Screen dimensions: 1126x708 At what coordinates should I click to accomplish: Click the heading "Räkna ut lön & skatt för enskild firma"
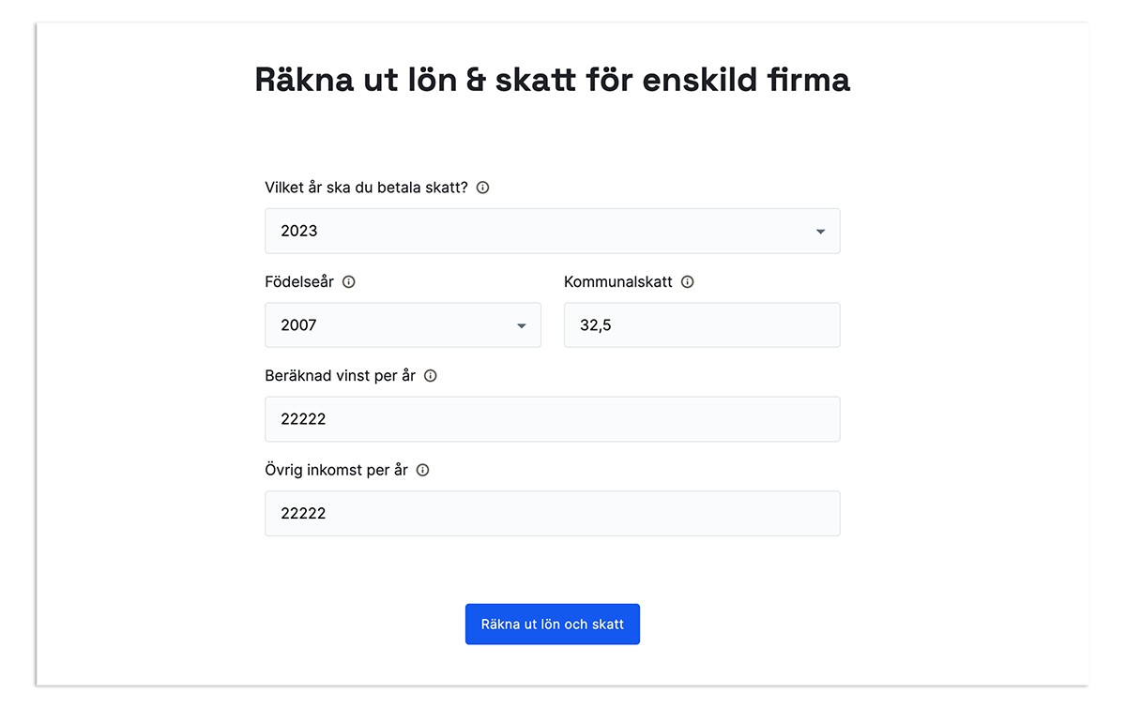[x=552, y=80]
